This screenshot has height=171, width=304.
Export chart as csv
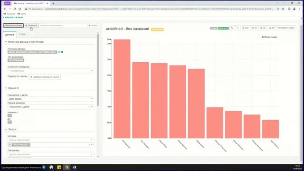[x=263, y=28]
